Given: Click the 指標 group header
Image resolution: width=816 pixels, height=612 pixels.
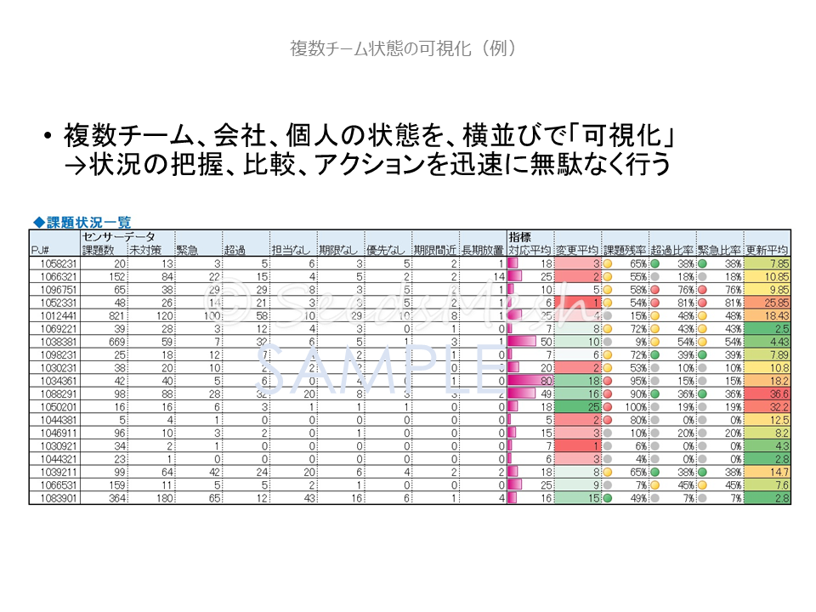Looking at the screenshot, I should pyautogui.click(x=519, y=237).
